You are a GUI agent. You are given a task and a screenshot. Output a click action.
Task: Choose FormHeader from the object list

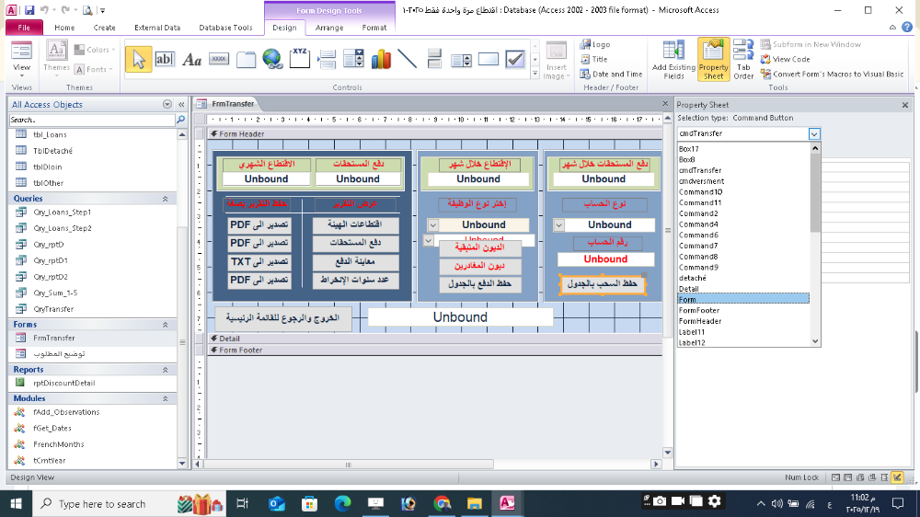pyautogui.click(x=699, y=321)
